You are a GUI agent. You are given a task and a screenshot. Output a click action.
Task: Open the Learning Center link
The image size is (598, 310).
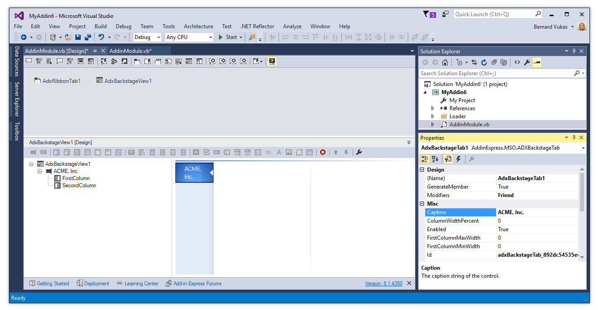(x=138, y=284)
